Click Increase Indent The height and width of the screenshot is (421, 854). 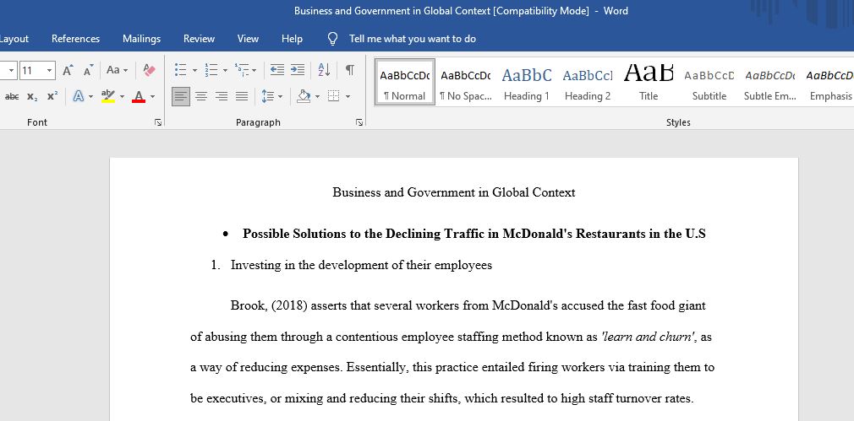[x=298, y=70]
